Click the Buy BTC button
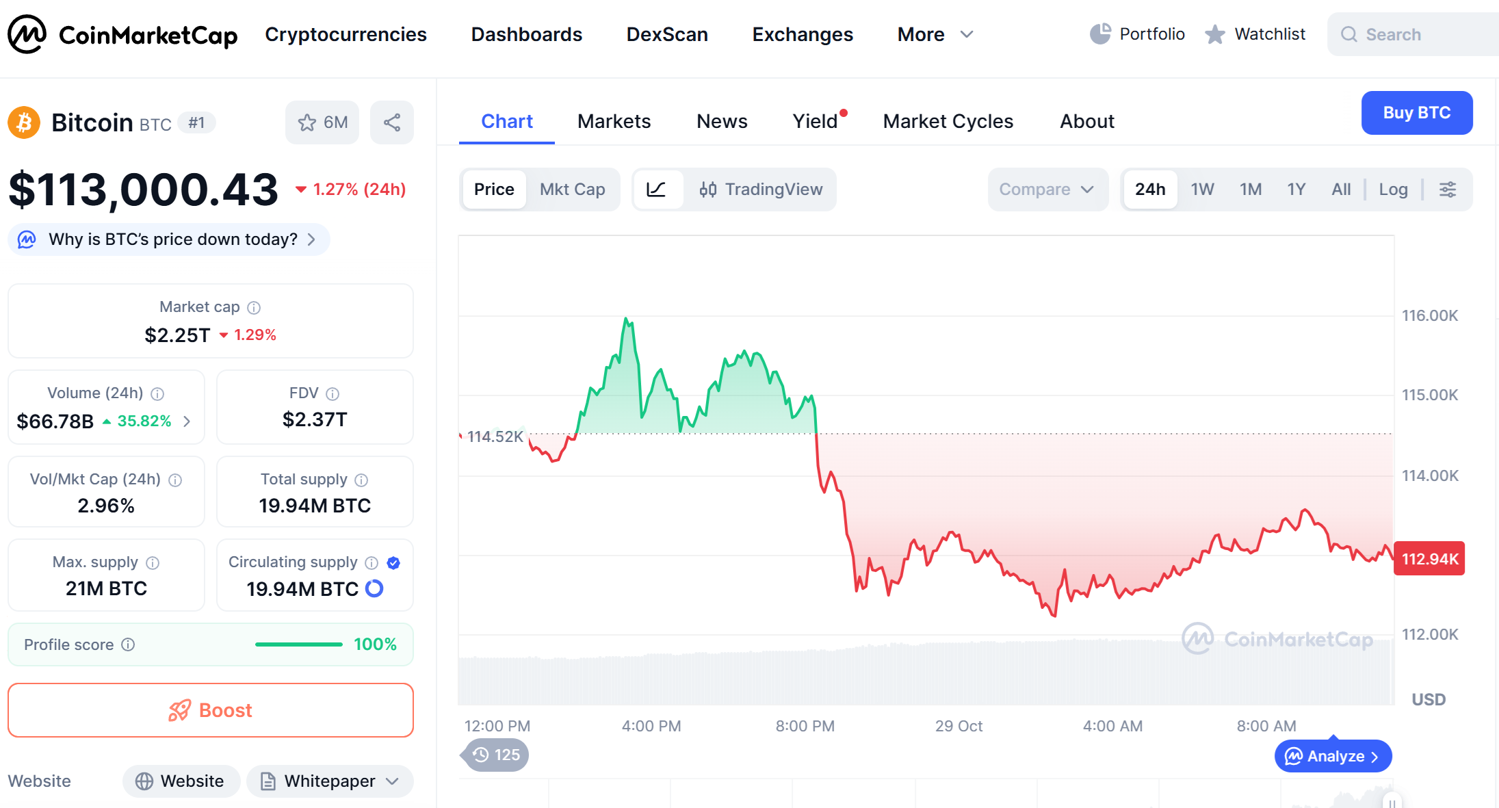Screen dimensions: 1499x808 coord(1416,113)
